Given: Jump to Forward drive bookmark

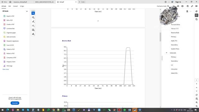Looking at the screenshot, I should pos(175,25).
